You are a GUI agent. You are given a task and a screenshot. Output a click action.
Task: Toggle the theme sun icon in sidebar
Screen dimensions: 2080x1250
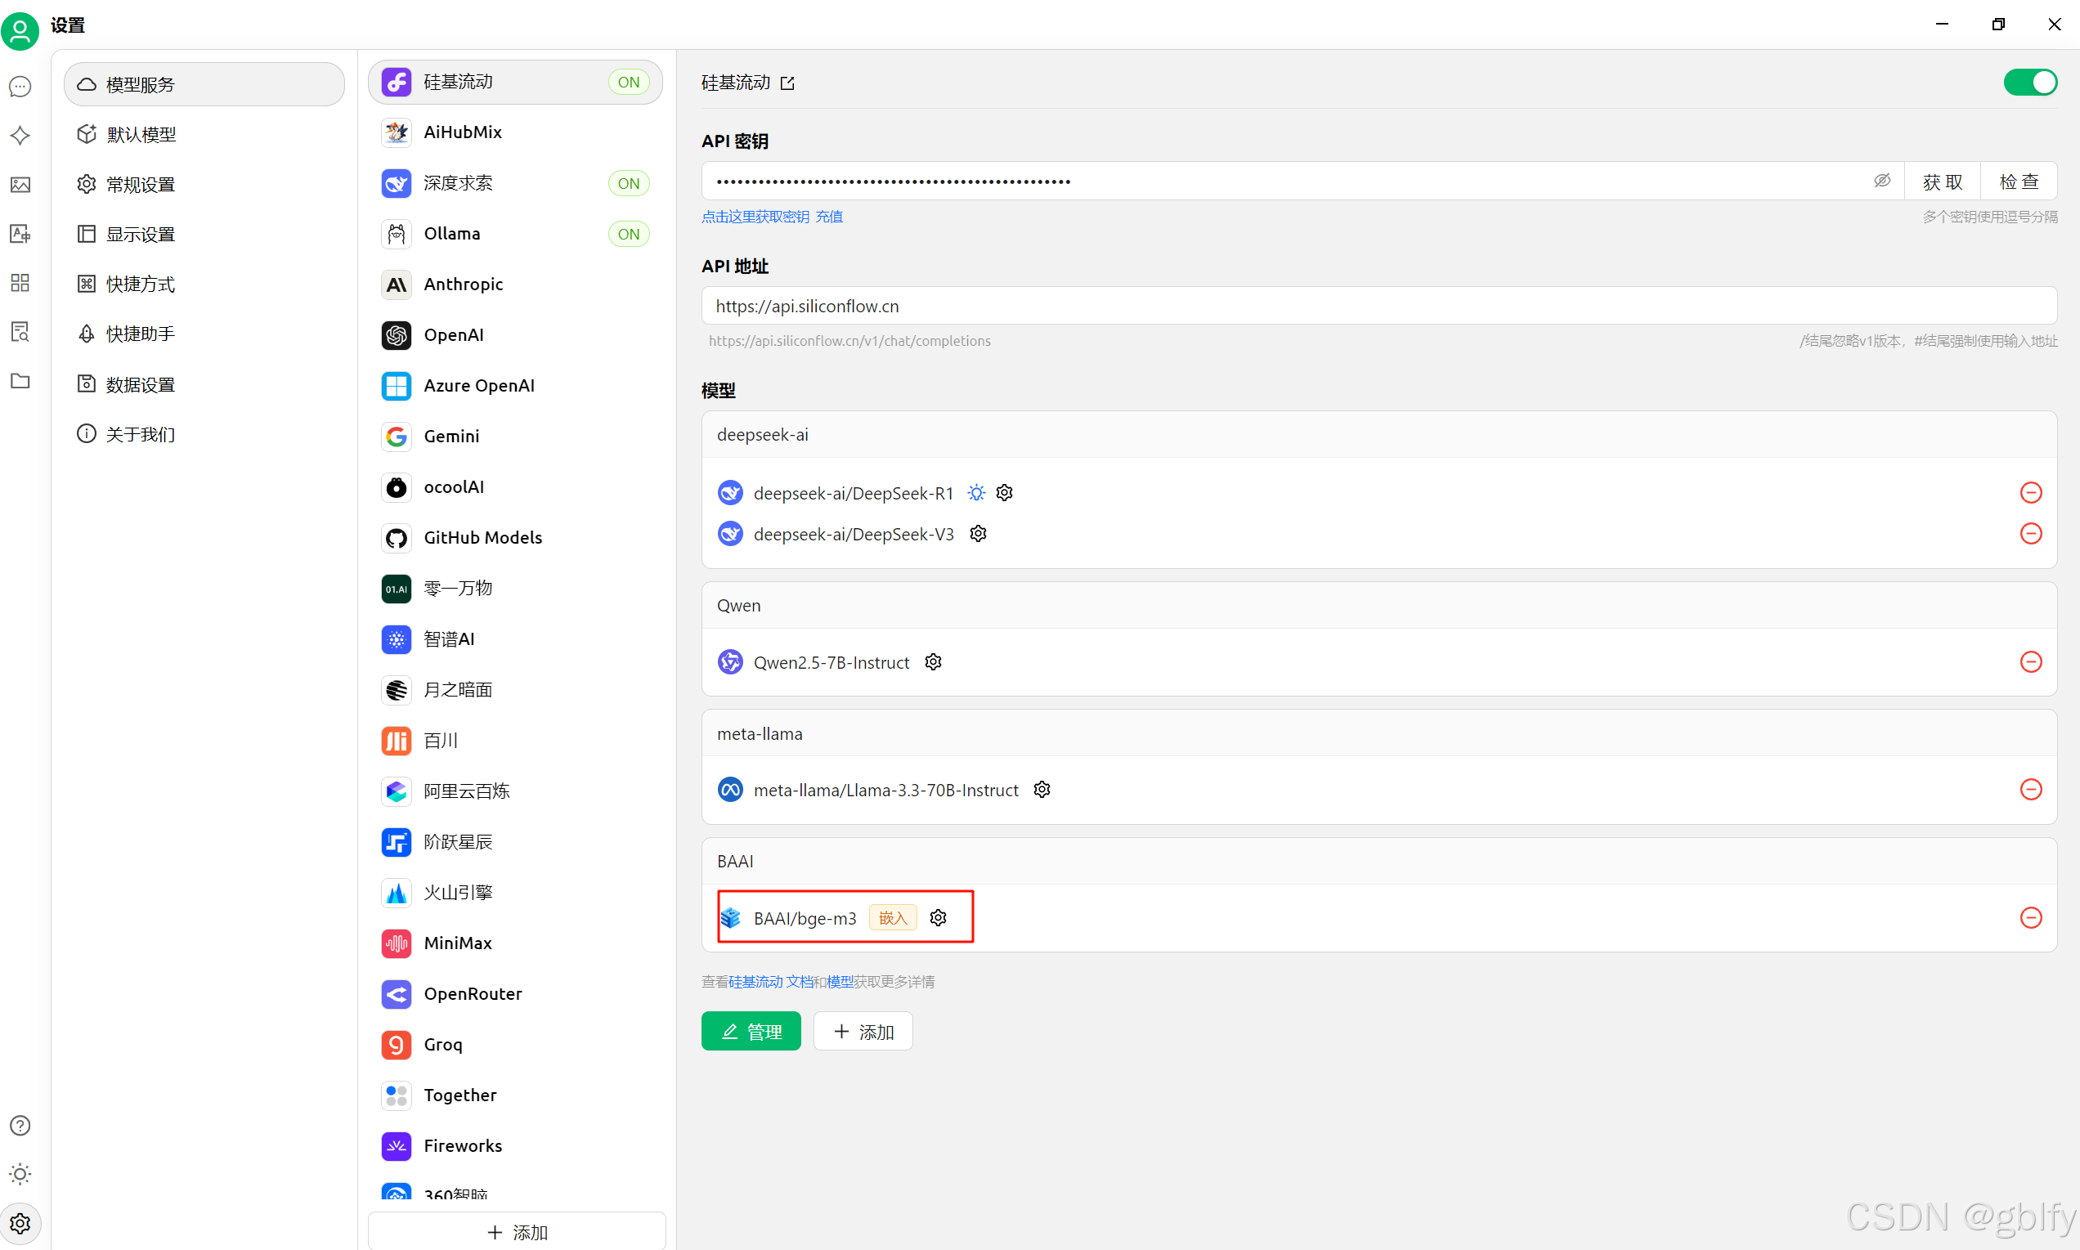point(20,1173)
